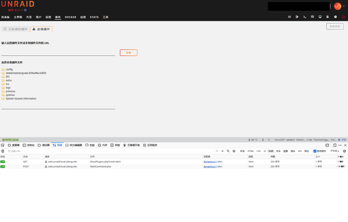Viewport: 348px width, 222px height.
Task: Click the logout icon in top toolbar
Action: pos(297,17)
